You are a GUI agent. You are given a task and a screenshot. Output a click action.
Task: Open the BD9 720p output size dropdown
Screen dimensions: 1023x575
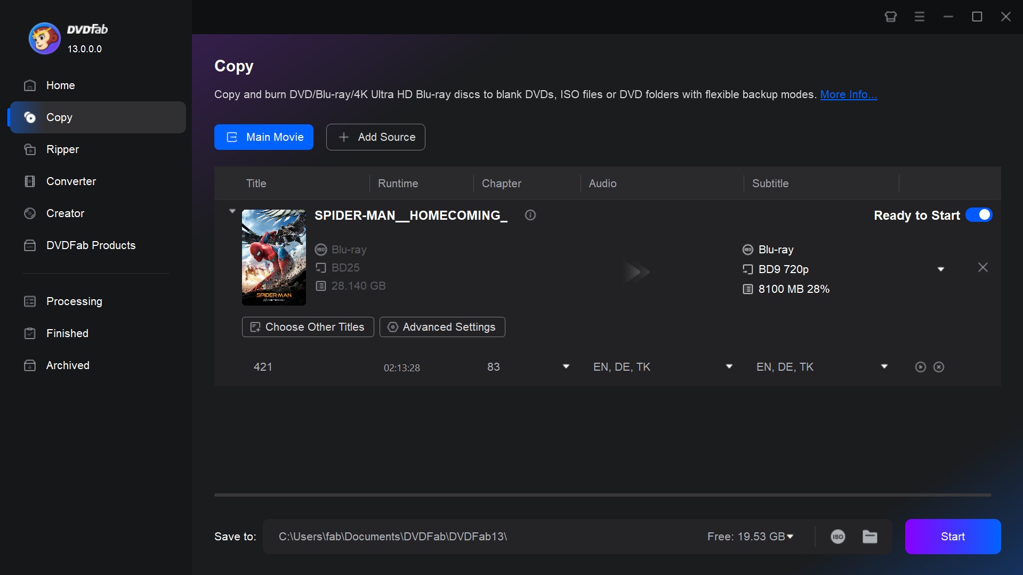pyautogui.click(x=941, y=269)
